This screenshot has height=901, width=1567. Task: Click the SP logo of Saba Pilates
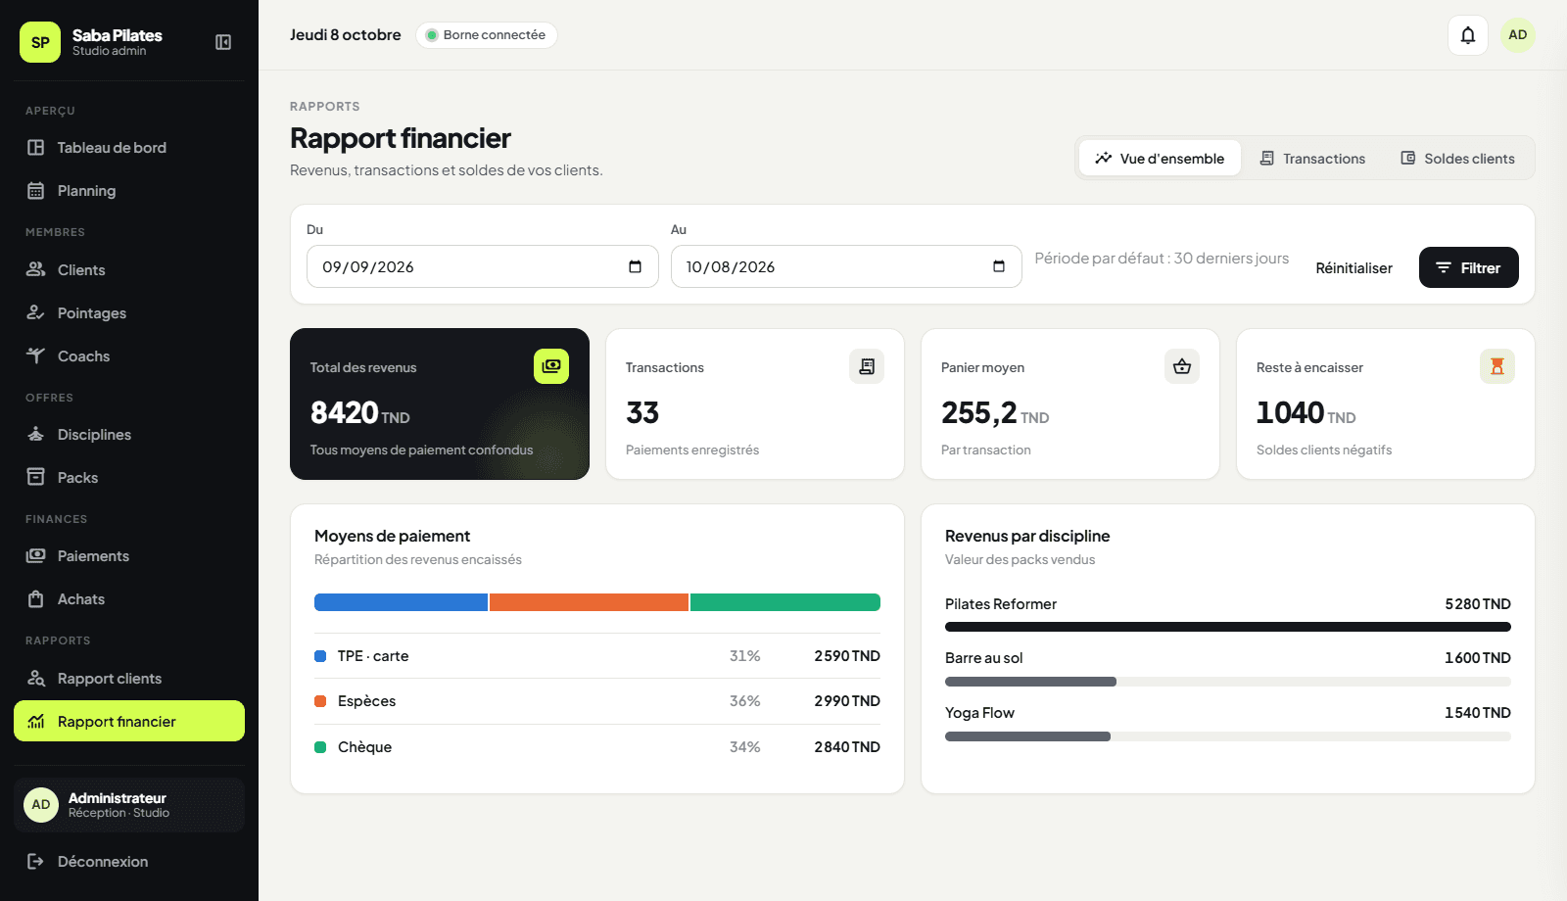(40, 42)
